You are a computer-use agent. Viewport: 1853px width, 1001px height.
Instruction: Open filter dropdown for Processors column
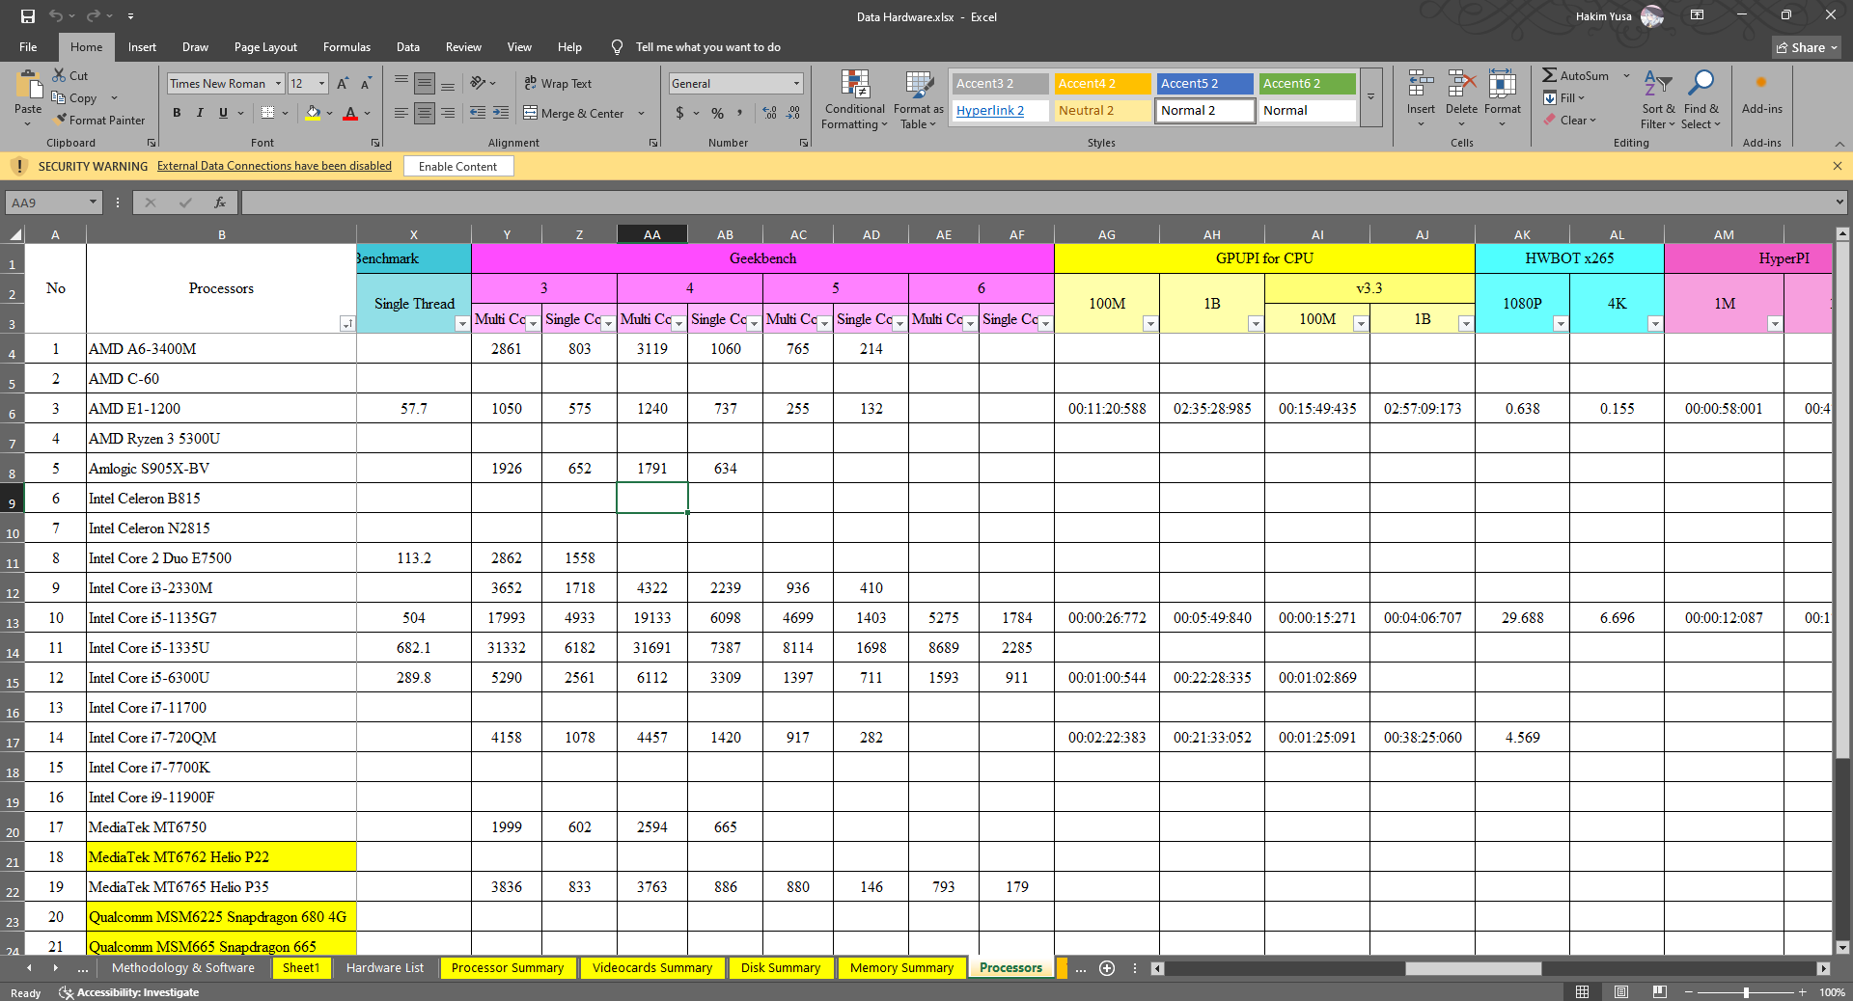click(x=346, y=324)
